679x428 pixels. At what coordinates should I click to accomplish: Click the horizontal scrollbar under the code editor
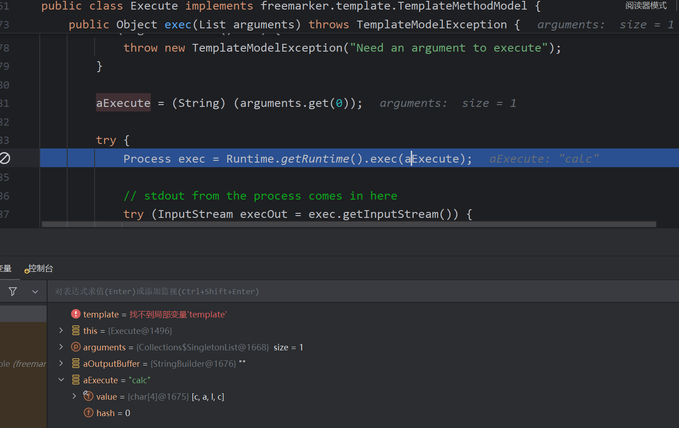(x=349, y=224)
